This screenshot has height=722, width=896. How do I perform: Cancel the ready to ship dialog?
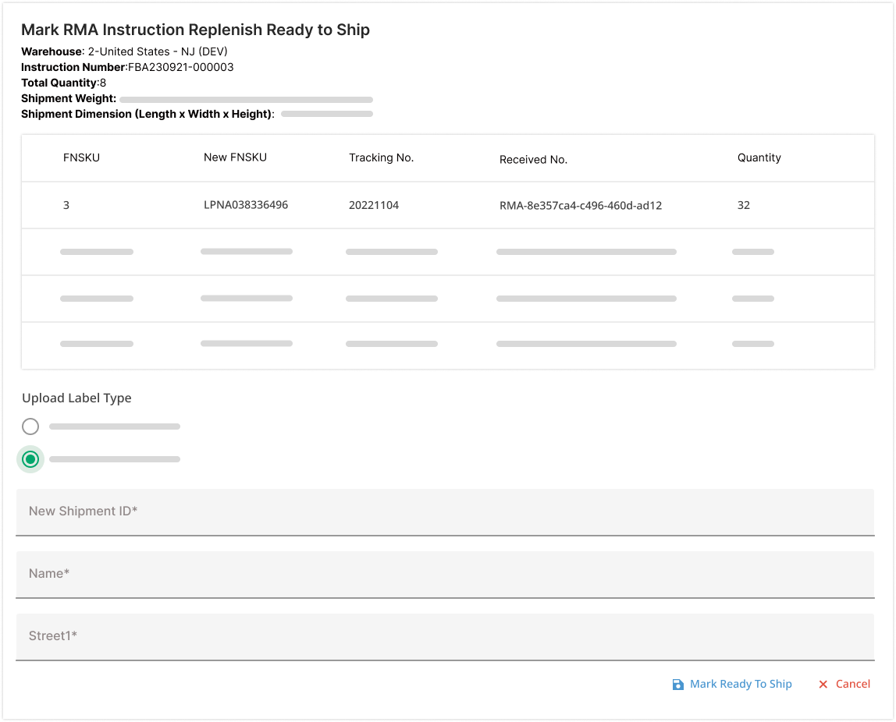click(852, 685)
